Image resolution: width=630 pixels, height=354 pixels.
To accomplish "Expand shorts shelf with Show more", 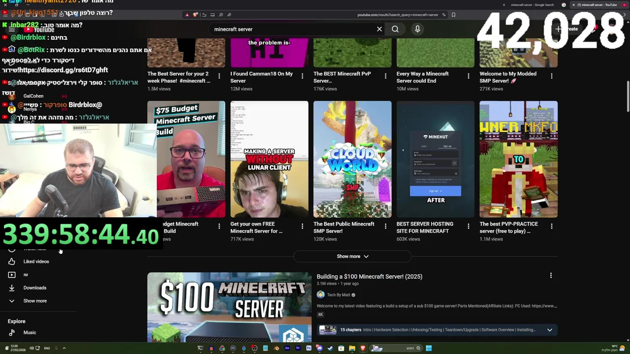I will (352, 256).
